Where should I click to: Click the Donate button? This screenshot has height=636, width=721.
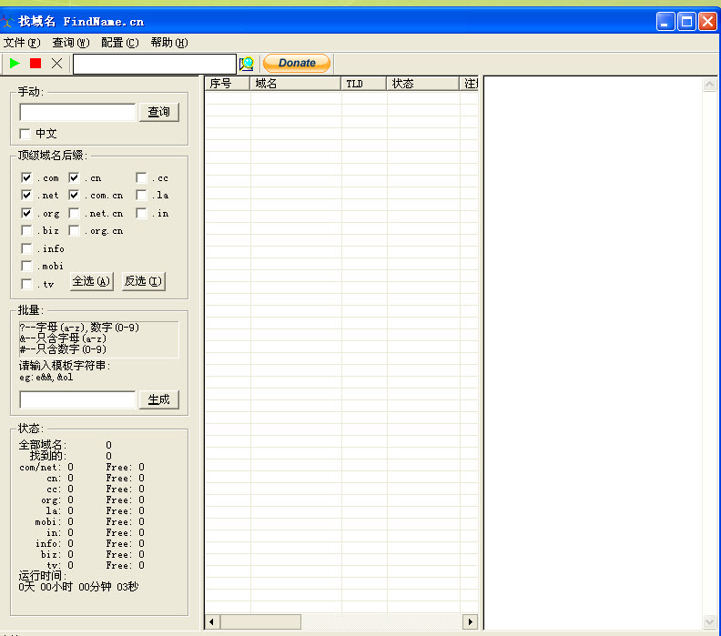(297, 63)
